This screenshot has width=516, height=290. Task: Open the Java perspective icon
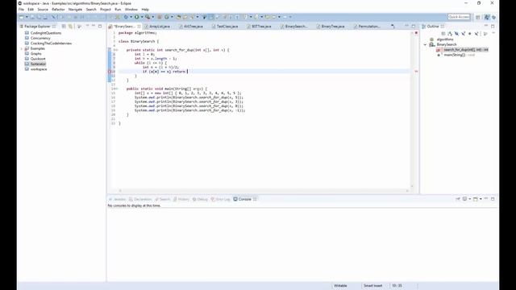(x=487, y=17)
